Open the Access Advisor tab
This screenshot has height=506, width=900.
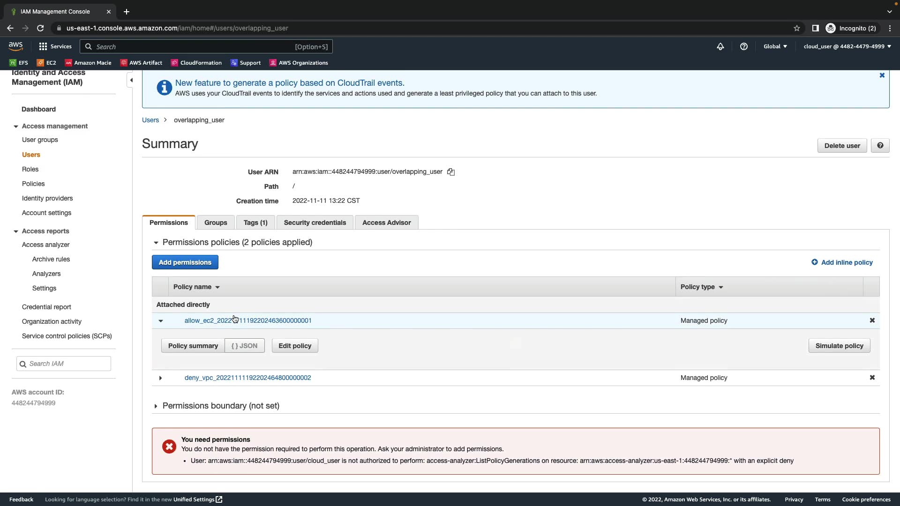(x=386, y=223)
